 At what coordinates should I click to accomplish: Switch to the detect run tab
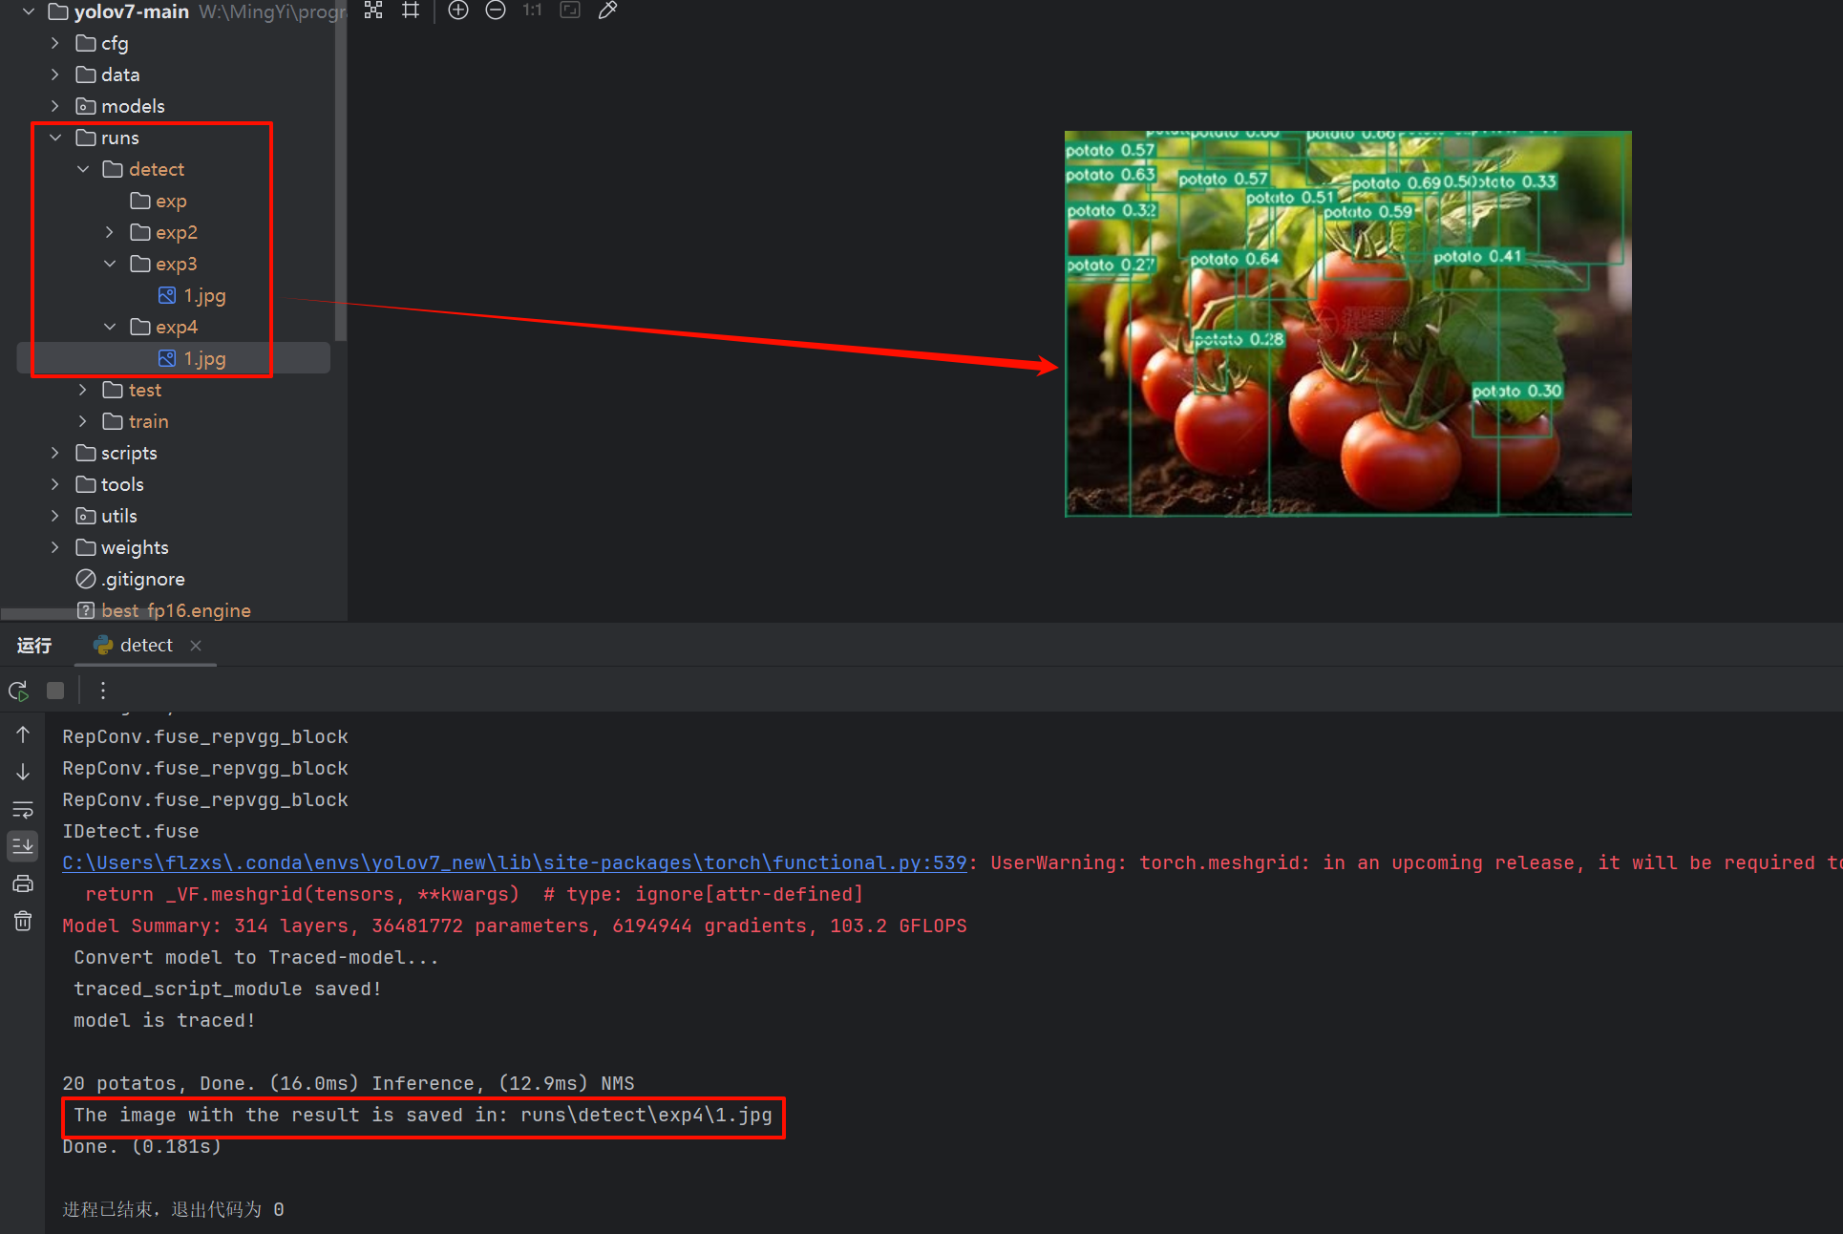(x=145, y=646)
